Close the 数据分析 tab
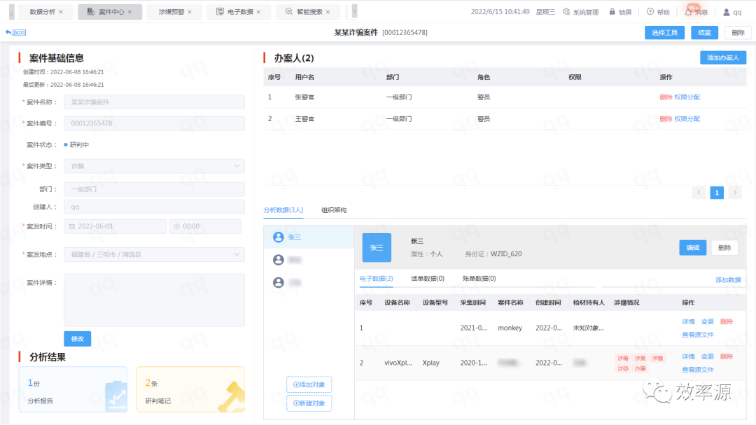Image resolution: width=756 pixels, height=425 pixels. (61, 12)
